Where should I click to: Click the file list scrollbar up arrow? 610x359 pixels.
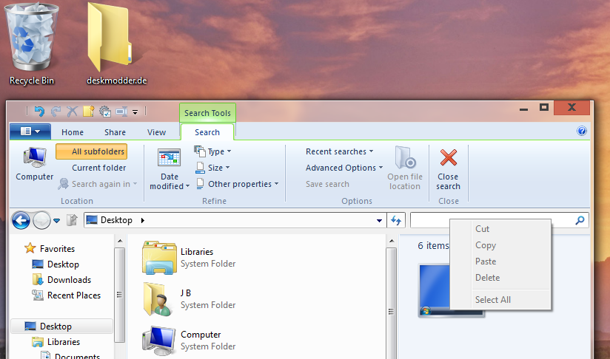392,241
